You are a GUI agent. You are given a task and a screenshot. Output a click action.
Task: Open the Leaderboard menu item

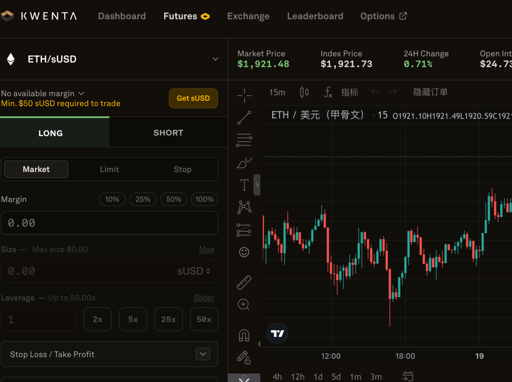click(315, 16)
